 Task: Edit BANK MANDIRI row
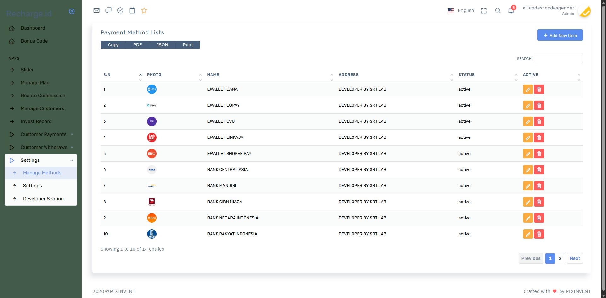528,186
